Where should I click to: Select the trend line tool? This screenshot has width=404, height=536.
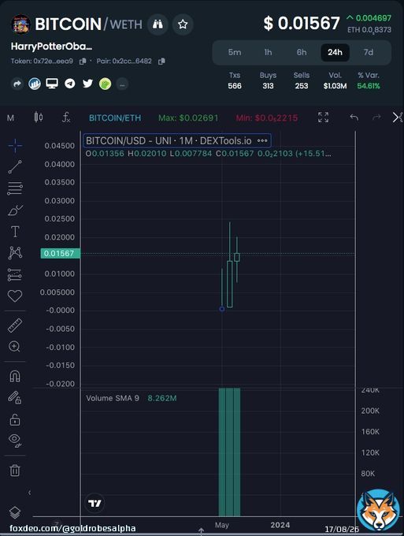[15, 167]
